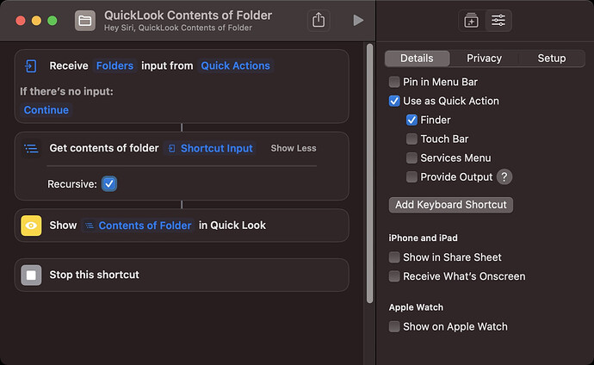Click the Receive input icon
594x365 pixels.
pos(31,66)
